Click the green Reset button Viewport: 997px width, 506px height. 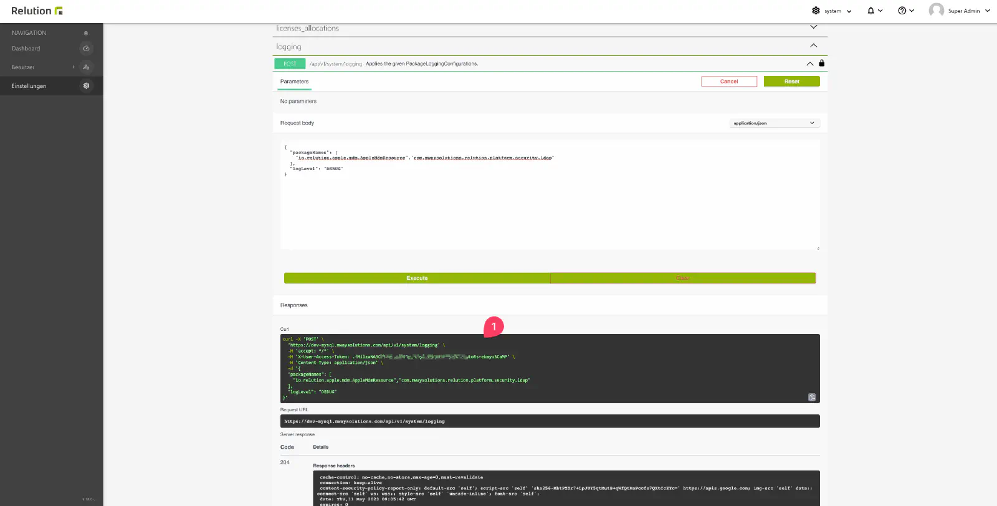coord(792,82)
